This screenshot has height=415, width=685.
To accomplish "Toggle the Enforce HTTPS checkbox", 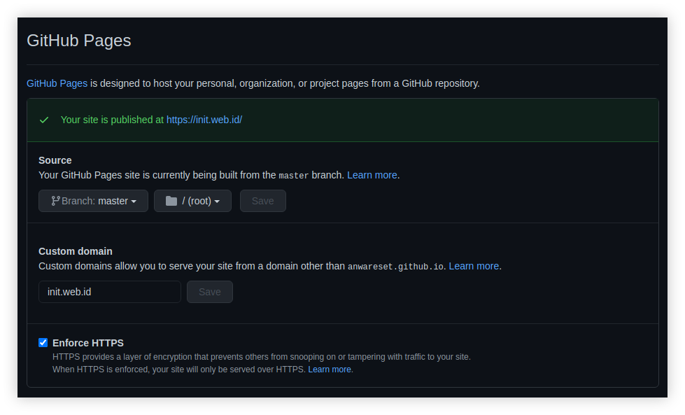I will pyautogui.click(x=43, y=343).
